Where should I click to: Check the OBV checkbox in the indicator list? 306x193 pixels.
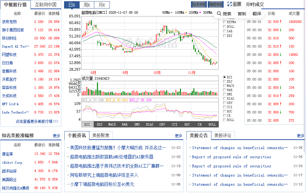click(x=225, y=103)
